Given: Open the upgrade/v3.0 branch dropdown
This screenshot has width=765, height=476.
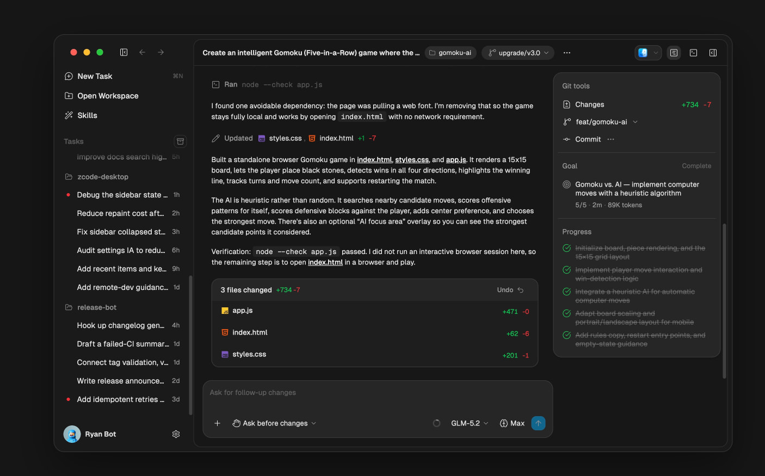Looking at the screenshot, I should pyautogui.click(x=518, y=53).
